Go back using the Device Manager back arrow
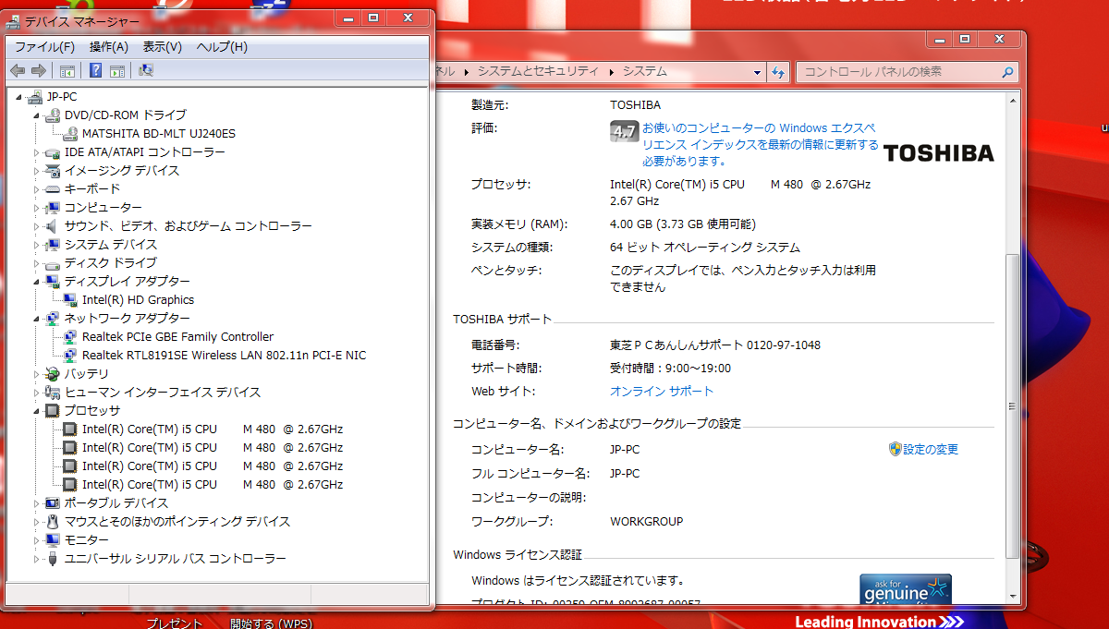1109x629 pixels. [x=18, y=70]
